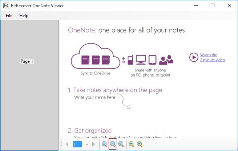Select Page 1 in the left panel
This screenshot has width=238, height=151.
27,61
